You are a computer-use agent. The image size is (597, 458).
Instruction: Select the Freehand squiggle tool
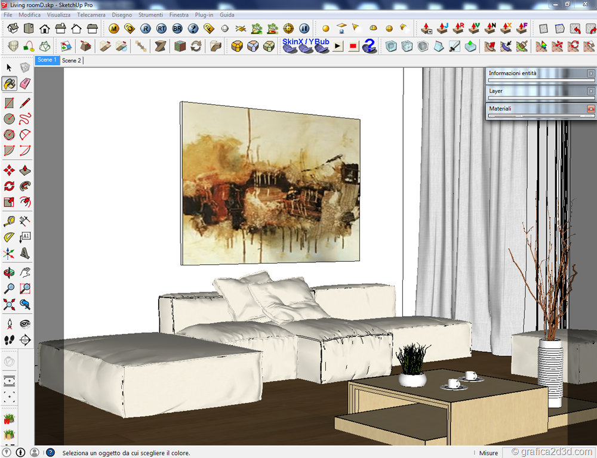25,119
